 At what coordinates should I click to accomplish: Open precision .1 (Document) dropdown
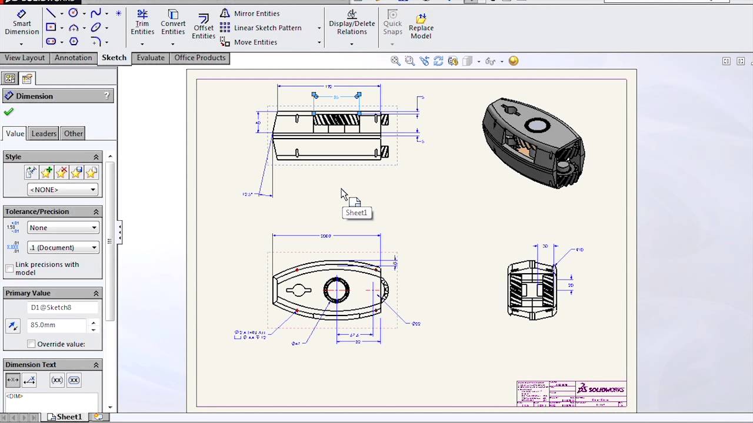(62, 247)
